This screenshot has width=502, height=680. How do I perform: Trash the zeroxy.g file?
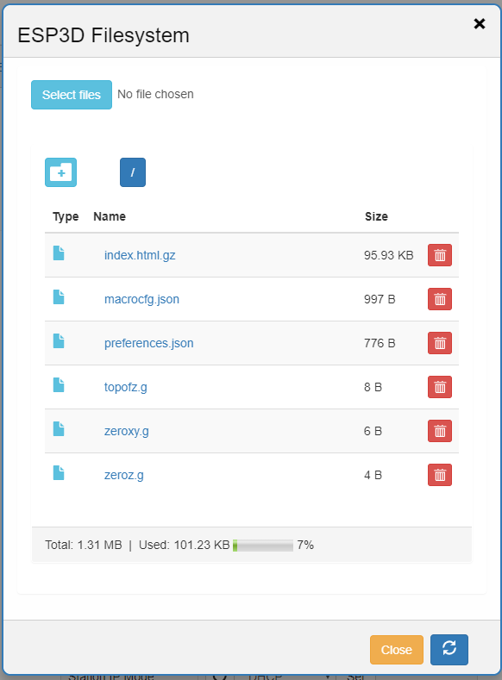pyautogui.click(x=440, y=431)
